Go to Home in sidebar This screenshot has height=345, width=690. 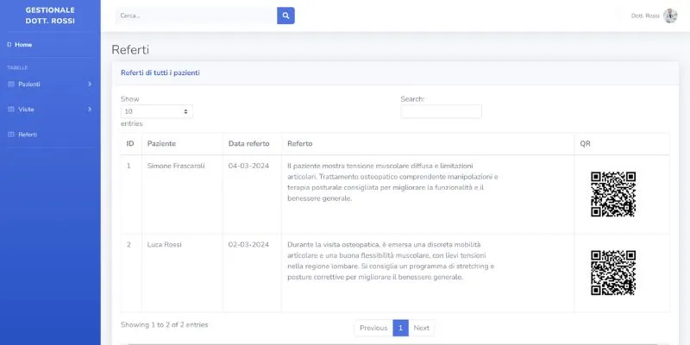coord(23,45)
